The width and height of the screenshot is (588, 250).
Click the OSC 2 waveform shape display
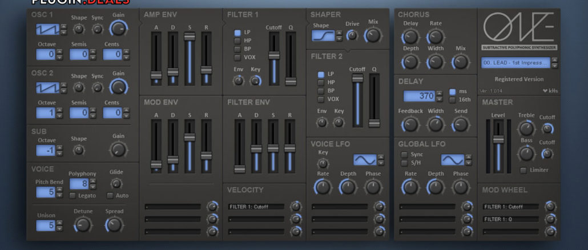47,88
